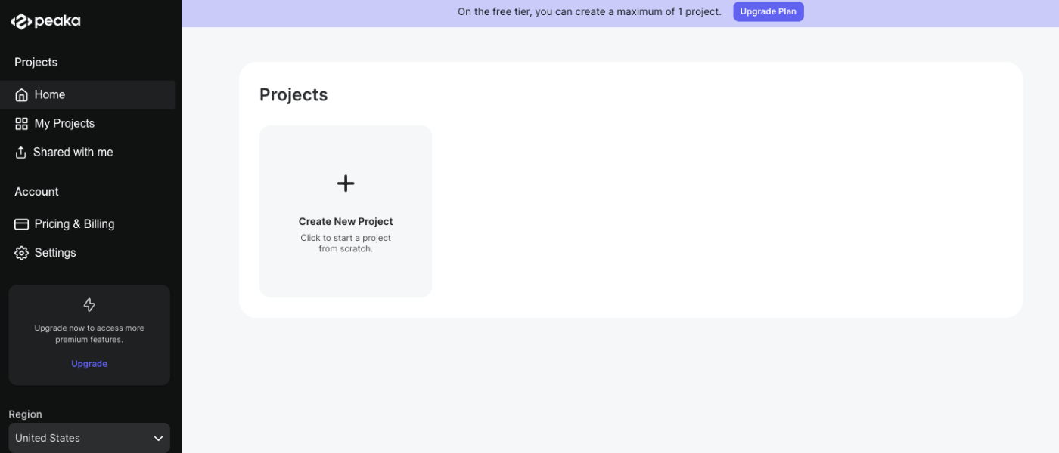Click the Shared with me upload icon
This screenshot has height=453, width=1059.
(21, 152)
